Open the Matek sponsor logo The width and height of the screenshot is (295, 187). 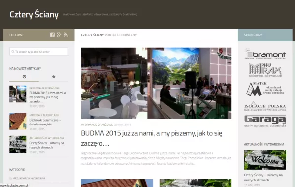(x=265, y=89)
